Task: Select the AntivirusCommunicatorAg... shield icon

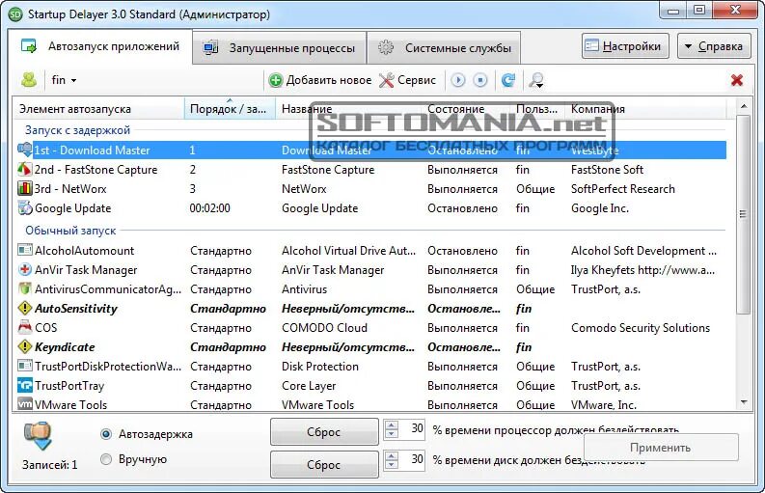Action: pyautogui.click(x=25, y=288)
